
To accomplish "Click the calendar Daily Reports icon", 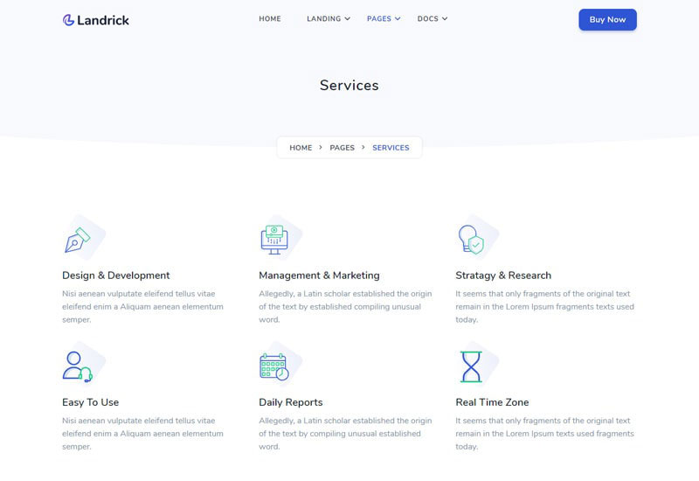I will point(274,366).
